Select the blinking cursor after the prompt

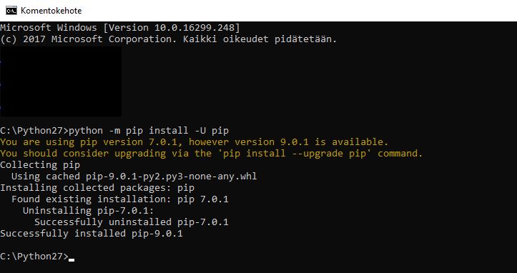click(72, 260)
